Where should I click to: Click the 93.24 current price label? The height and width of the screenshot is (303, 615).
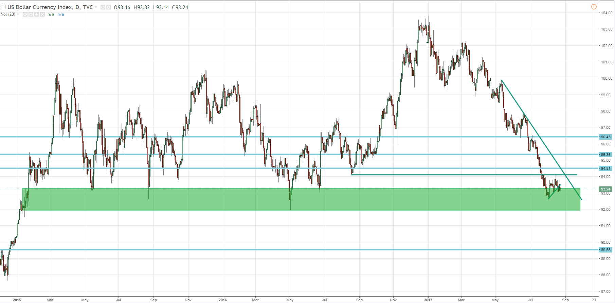(605, 189)
